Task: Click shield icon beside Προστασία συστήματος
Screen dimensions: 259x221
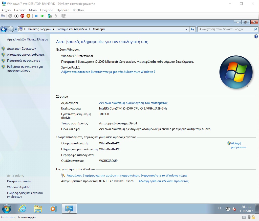Action: tap(3, 61)
